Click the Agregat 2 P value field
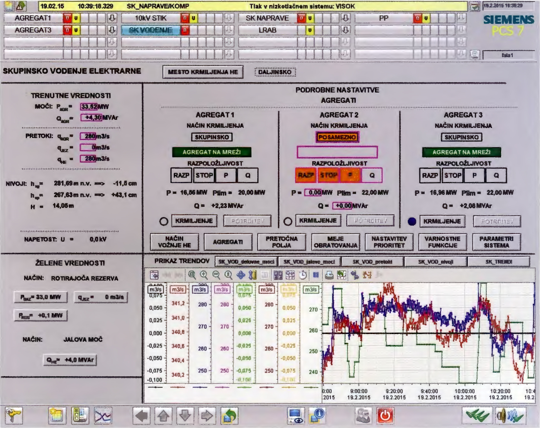The image size is (540, 428). [x=313, y=193]
